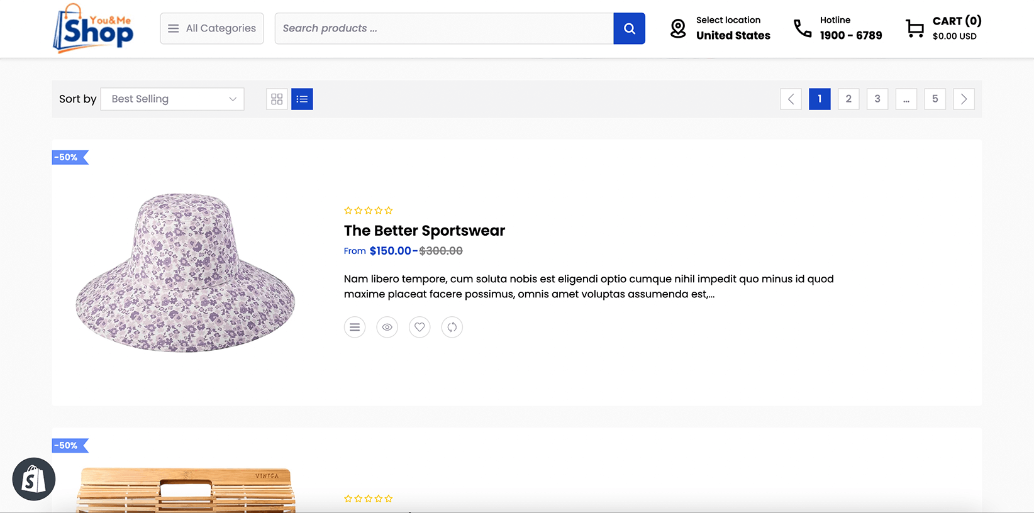Click the blue search magnifier button

pyautogui.click(x=629, y=28)
